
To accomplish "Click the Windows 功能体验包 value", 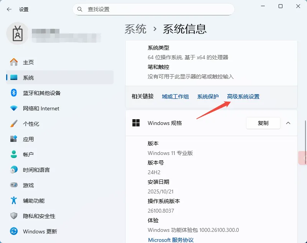I will pyautogui.click(x=193, y=230).
